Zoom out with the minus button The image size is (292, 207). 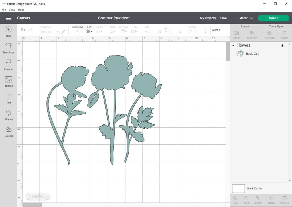click(x=28, y=197)
